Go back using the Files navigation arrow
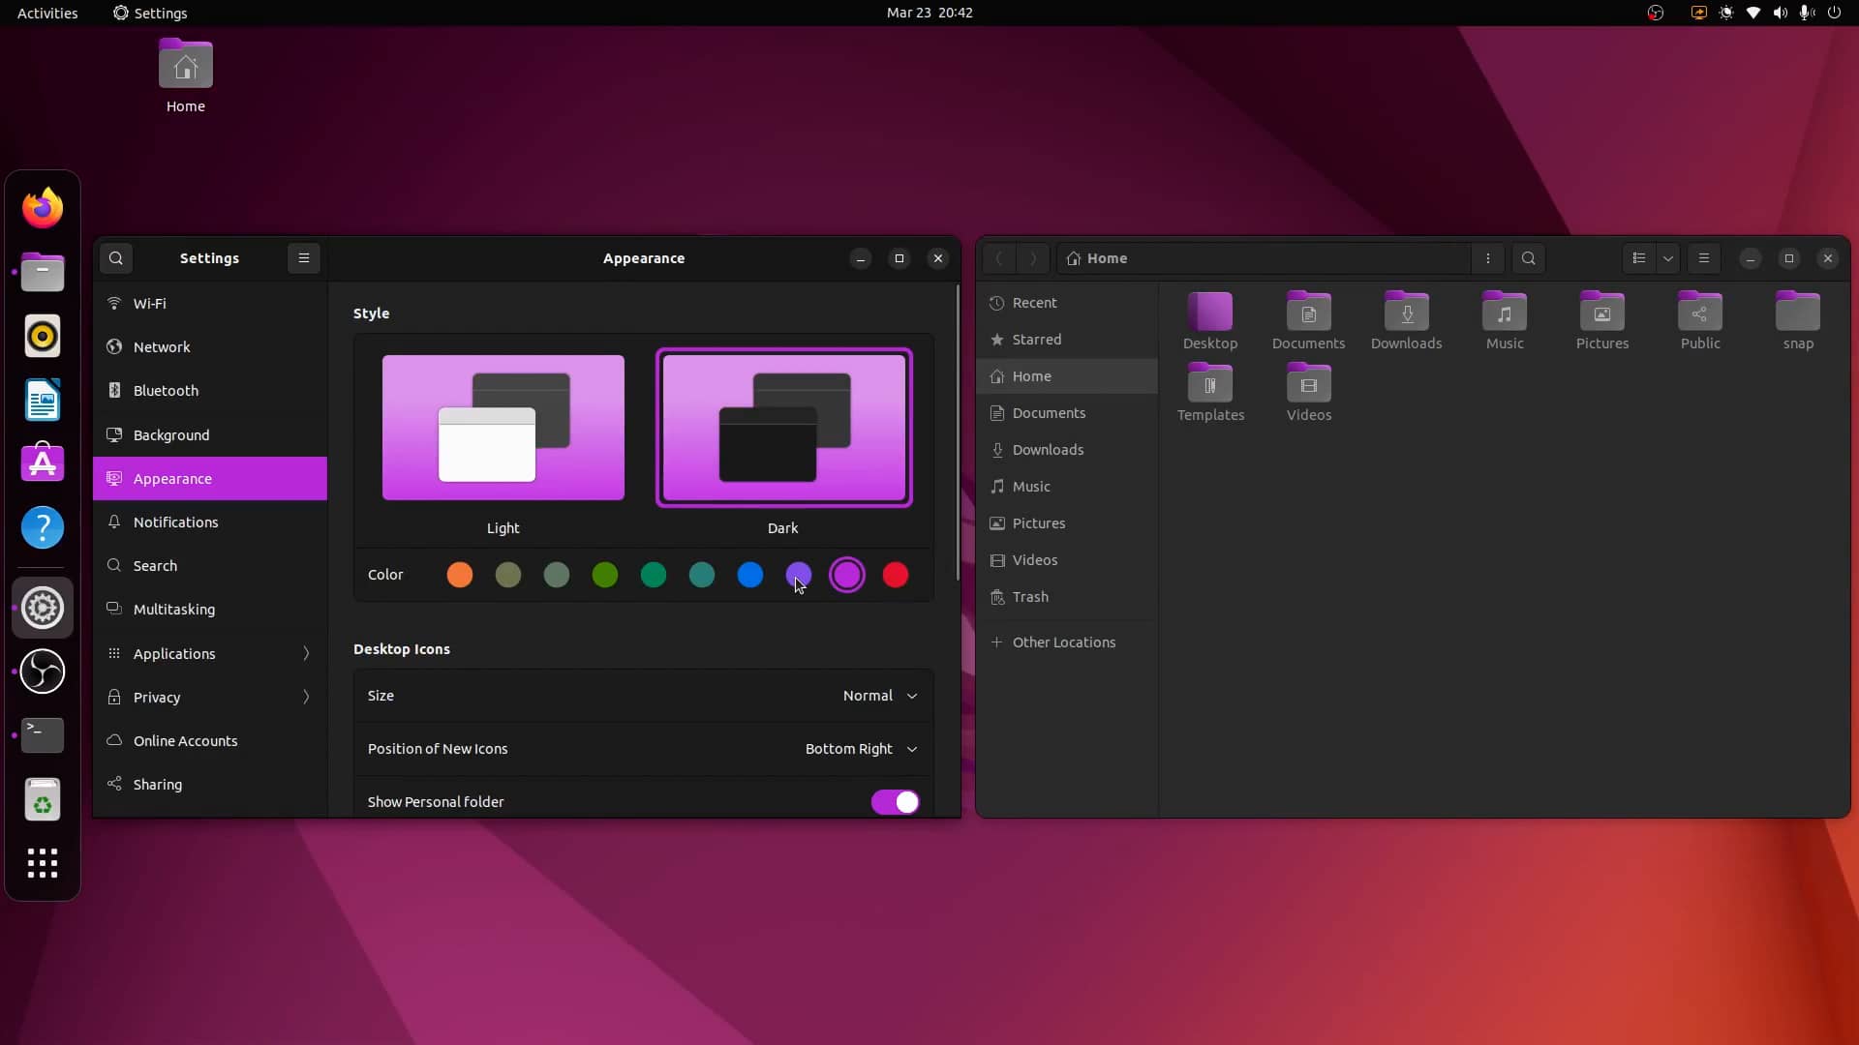 [999, 258]
